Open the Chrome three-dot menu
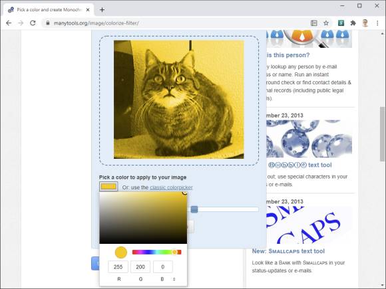The height and width of the screenshot is (289, 386). tap(377, 23)
